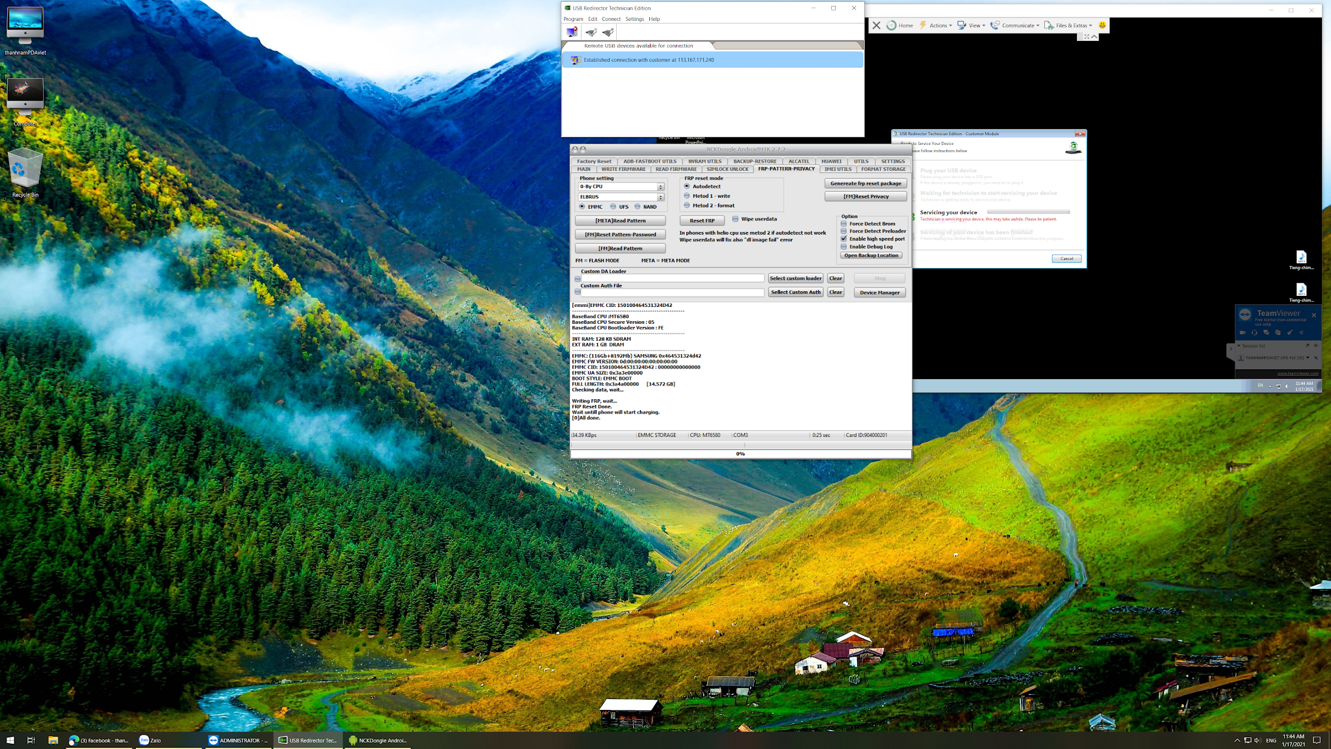
Task: Click second Tieng-chim MP3 file on remote desktop
Action: tap(1301, 293)
